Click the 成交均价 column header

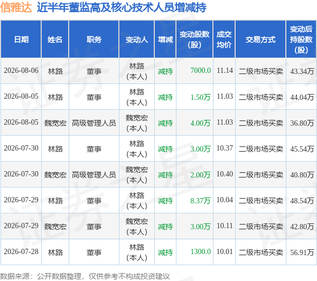(224, 39)
